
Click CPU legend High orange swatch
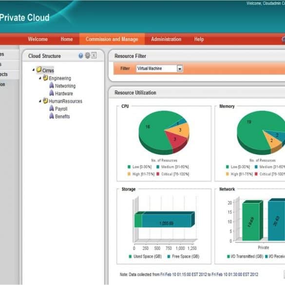[x=129, y=174]
